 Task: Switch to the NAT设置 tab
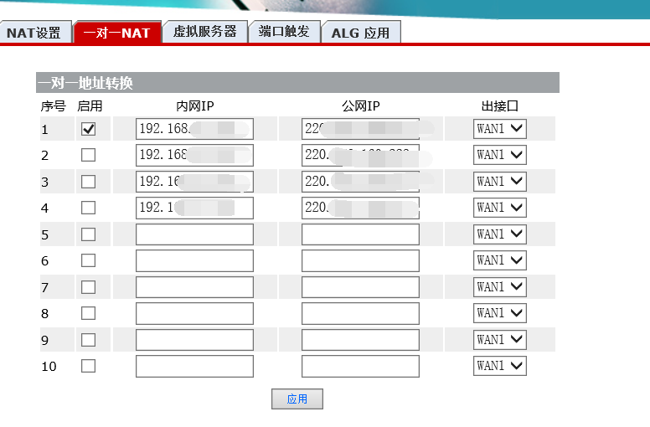point(34,33)
